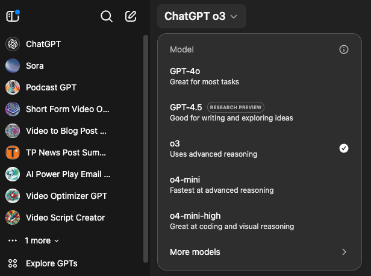The height and width of the screenshot is (276, 371).
Task: Choose the o3 advanced reasoning model
Action: (260, 148)
